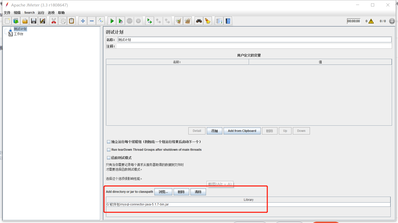
Task: Click the thread status circle icon
Action: click(x=392, y=21)
